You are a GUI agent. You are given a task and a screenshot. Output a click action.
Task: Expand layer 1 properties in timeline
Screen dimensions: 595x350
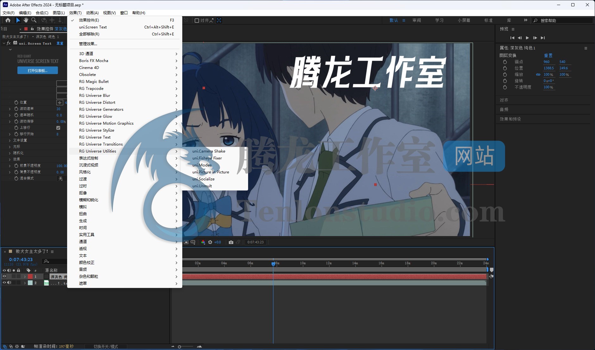coord(25,277)
